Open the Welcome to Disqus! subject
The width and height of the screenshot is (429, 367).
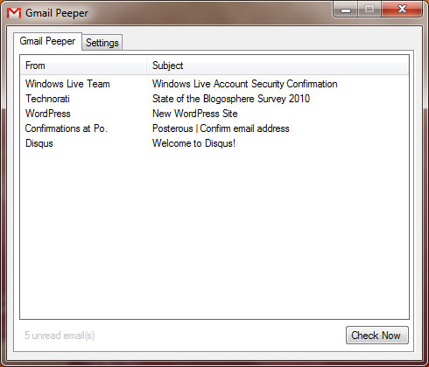click(193, 143)
